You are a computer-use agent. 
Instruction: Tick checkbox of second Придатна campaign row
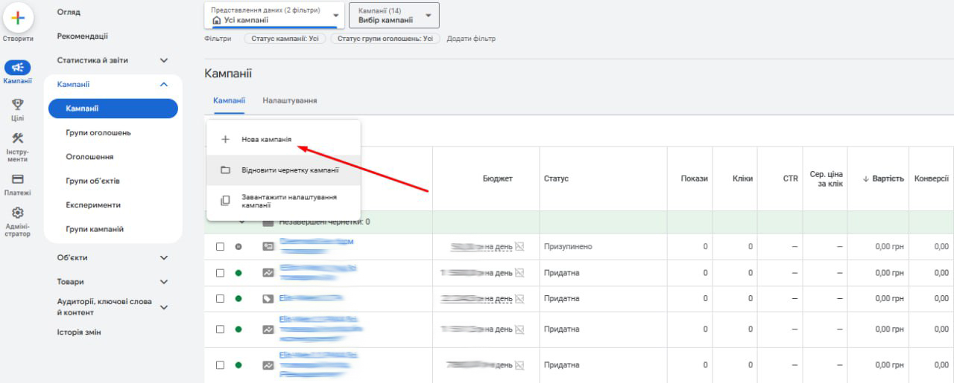[x=220, y=299]
